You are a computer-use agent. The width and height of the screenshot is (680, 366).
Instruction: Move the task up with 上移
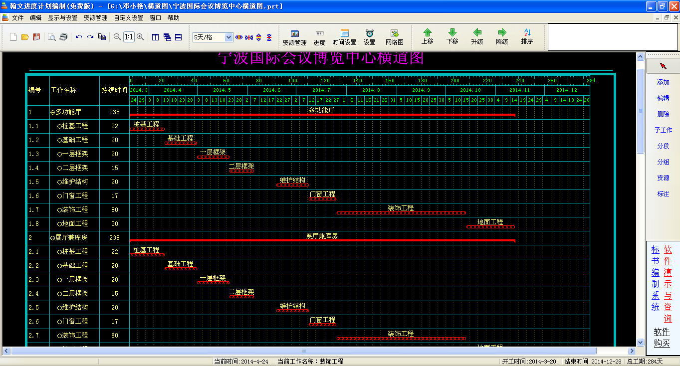(428, 37)
